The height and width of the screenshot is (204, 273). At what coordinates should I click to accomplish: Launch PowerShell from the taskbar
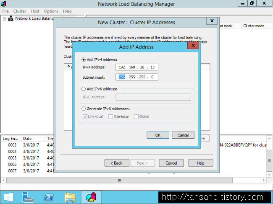point(49,197)
